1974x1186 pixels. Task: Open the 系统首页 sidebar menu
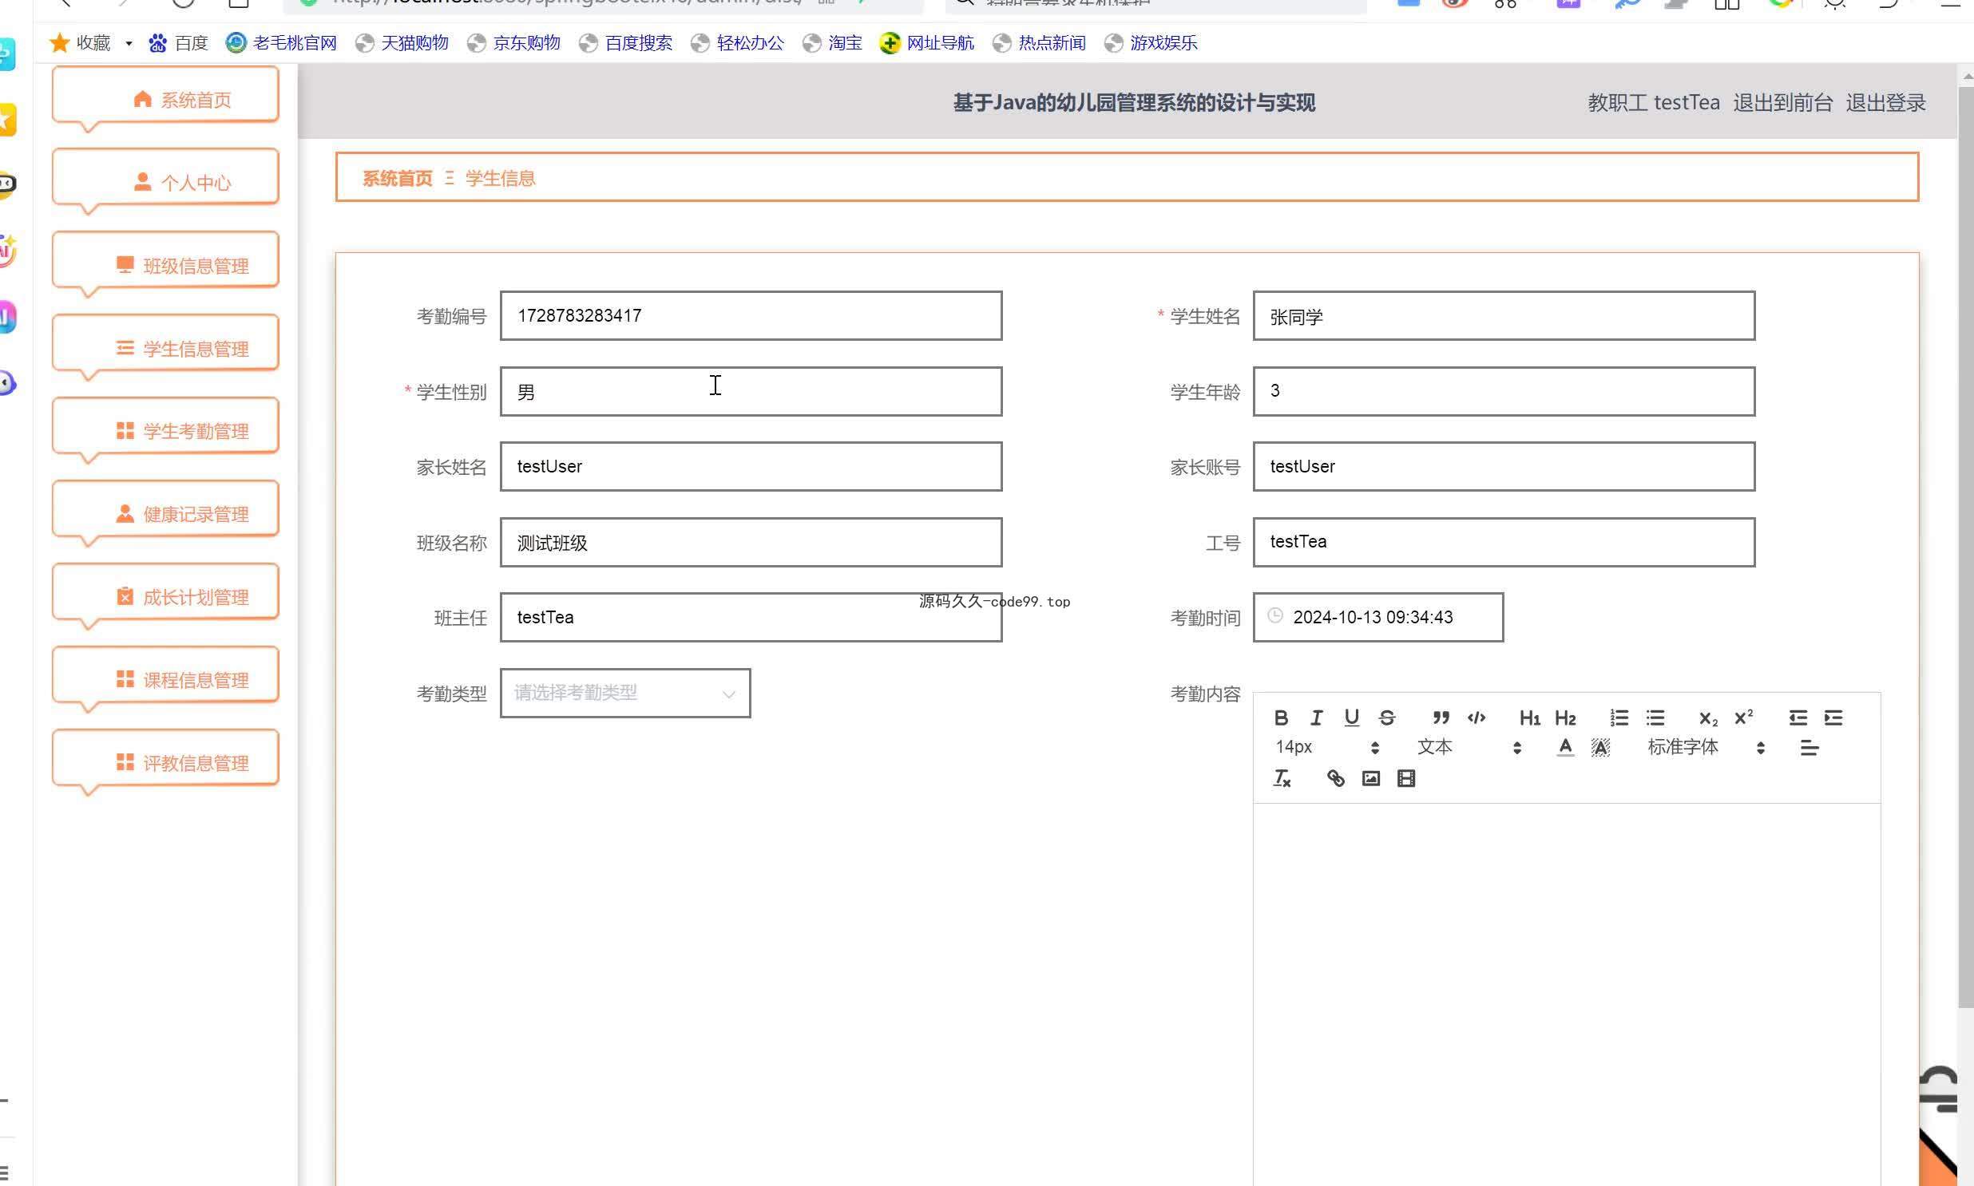165,99
